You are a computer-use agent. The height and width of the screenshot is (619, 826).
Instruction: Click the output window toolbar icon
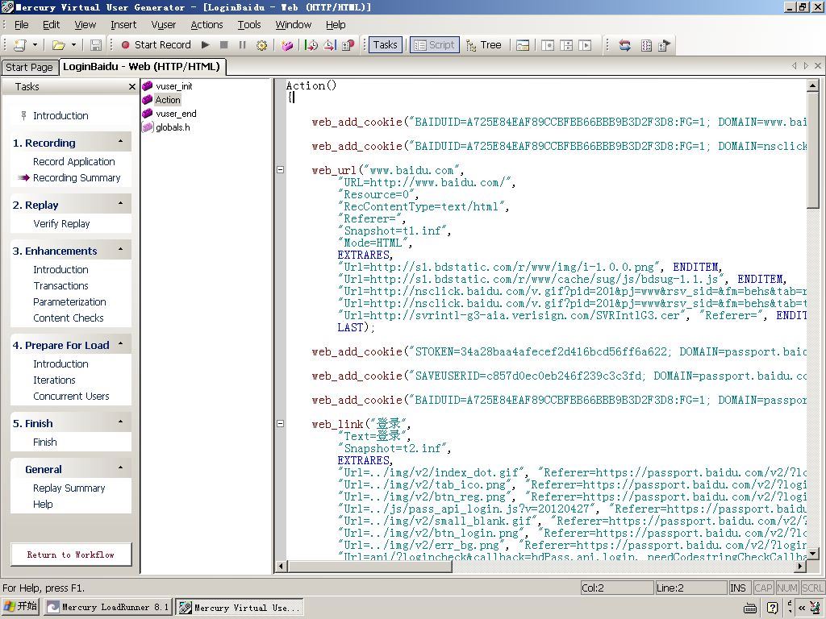click(x=523, y=45)
